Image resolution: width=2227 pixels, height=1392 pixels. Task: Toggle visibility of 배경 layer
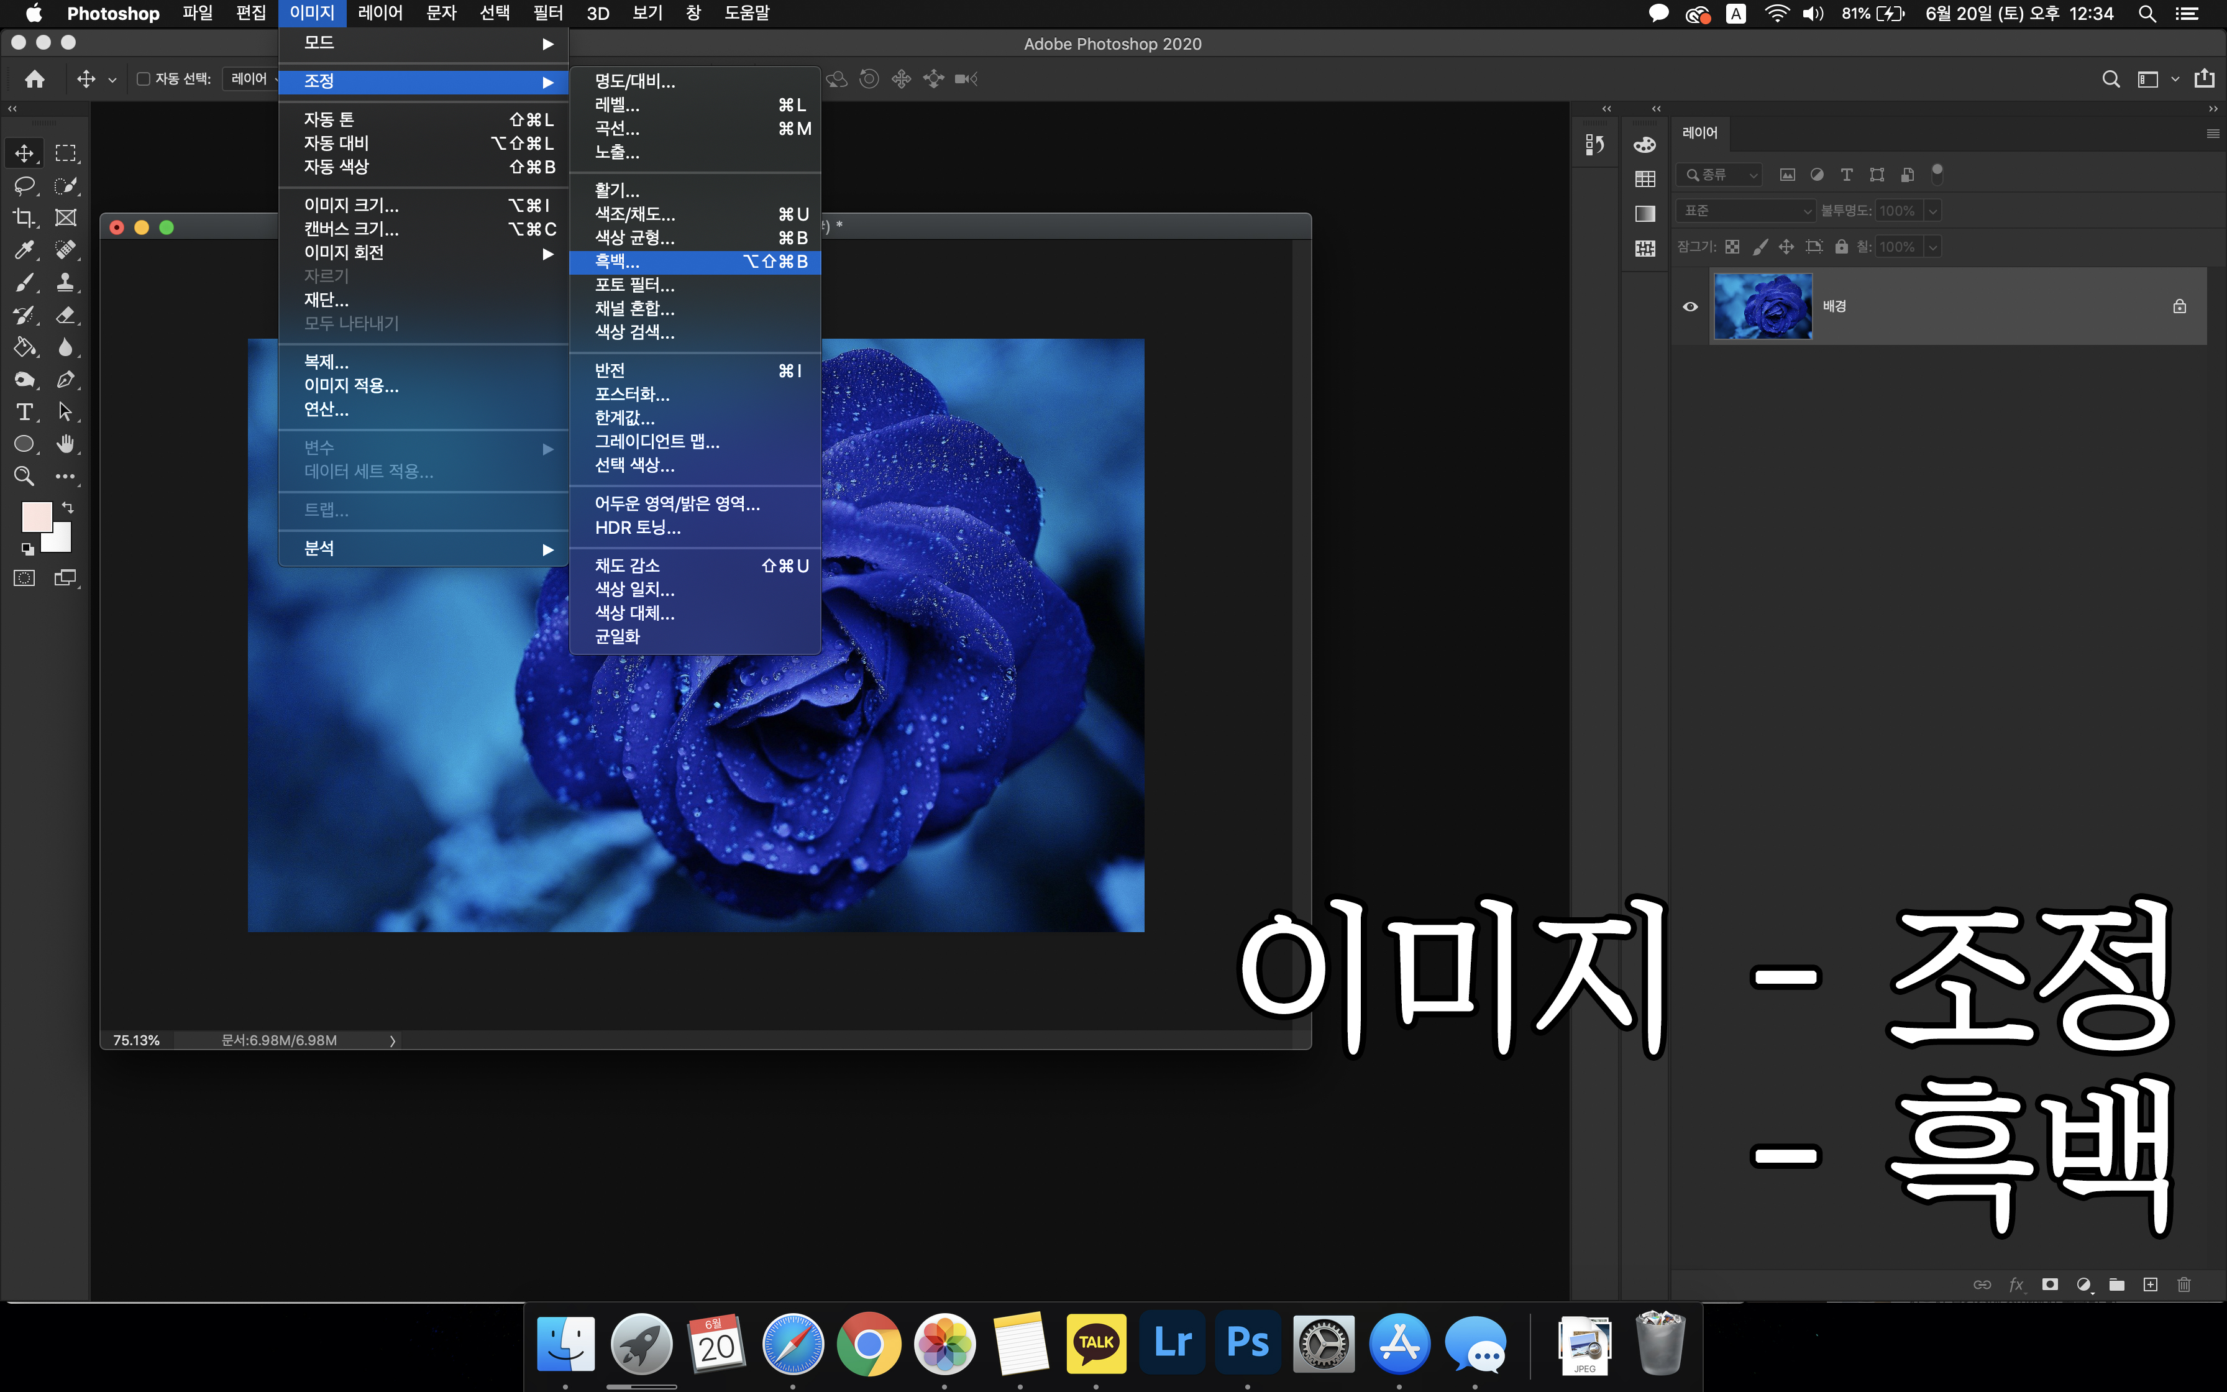click(x=1691, y=306)
